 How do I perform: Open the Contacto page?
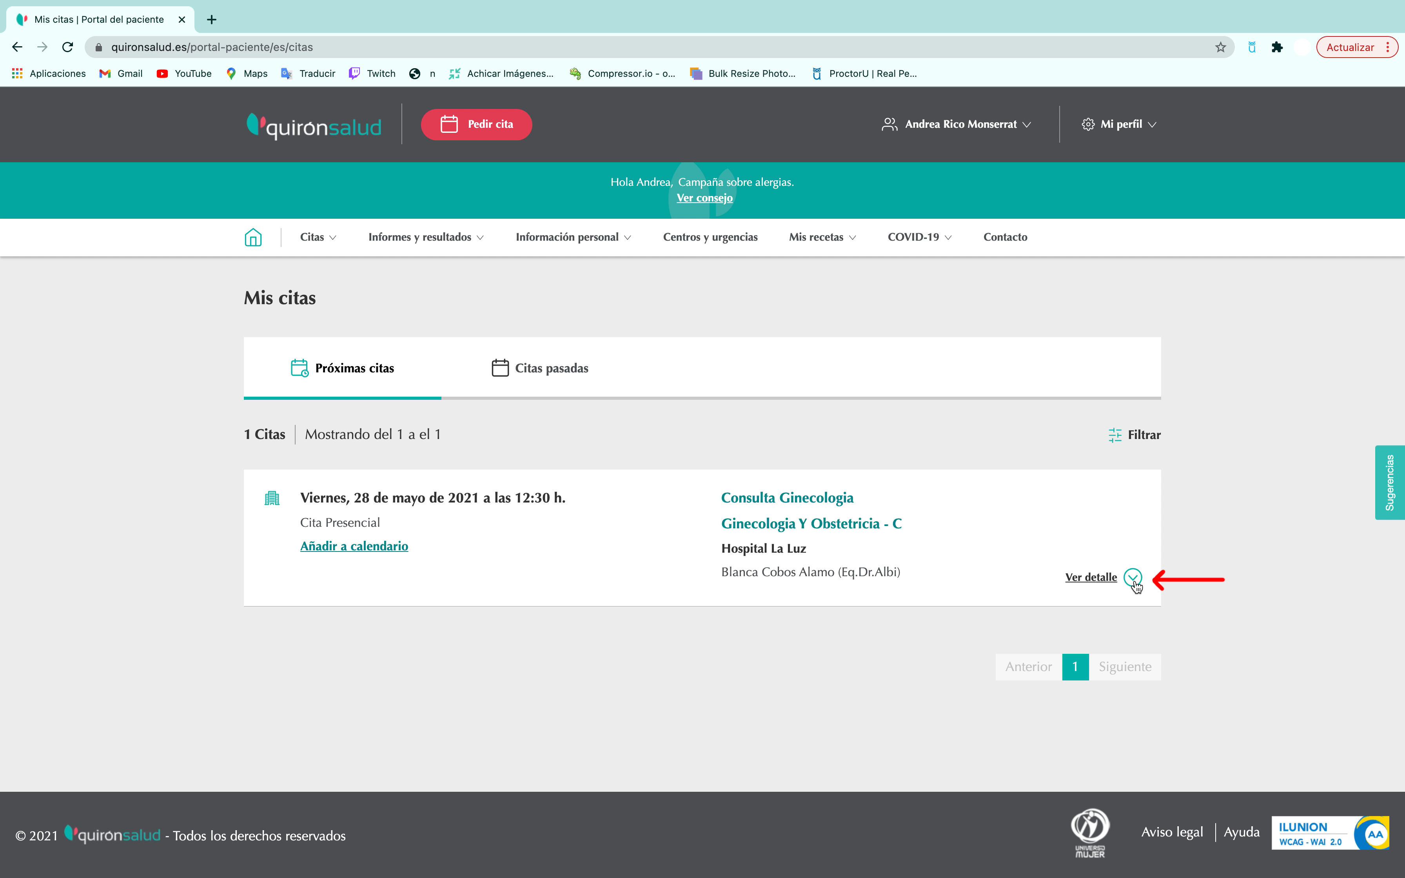tap(1005, 237)
